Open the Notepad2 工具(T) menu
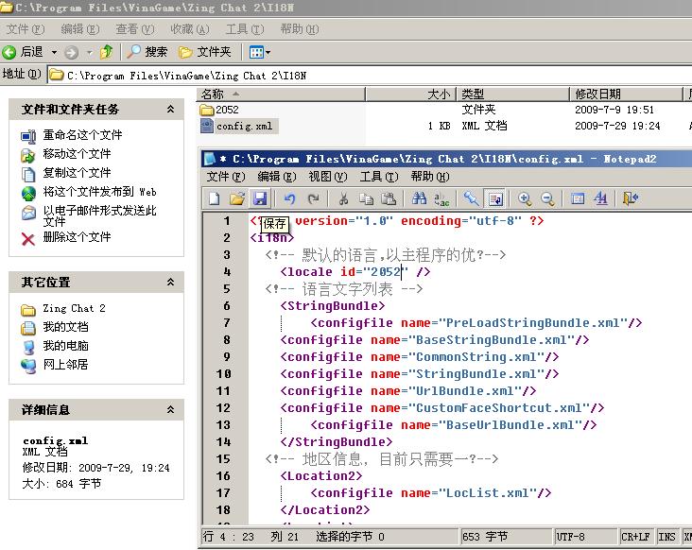 pos(379,177)
